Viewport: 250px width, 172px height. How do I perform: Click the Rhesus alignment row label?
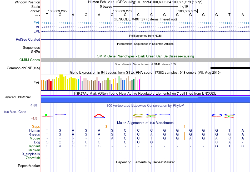(x=34, y=134)
